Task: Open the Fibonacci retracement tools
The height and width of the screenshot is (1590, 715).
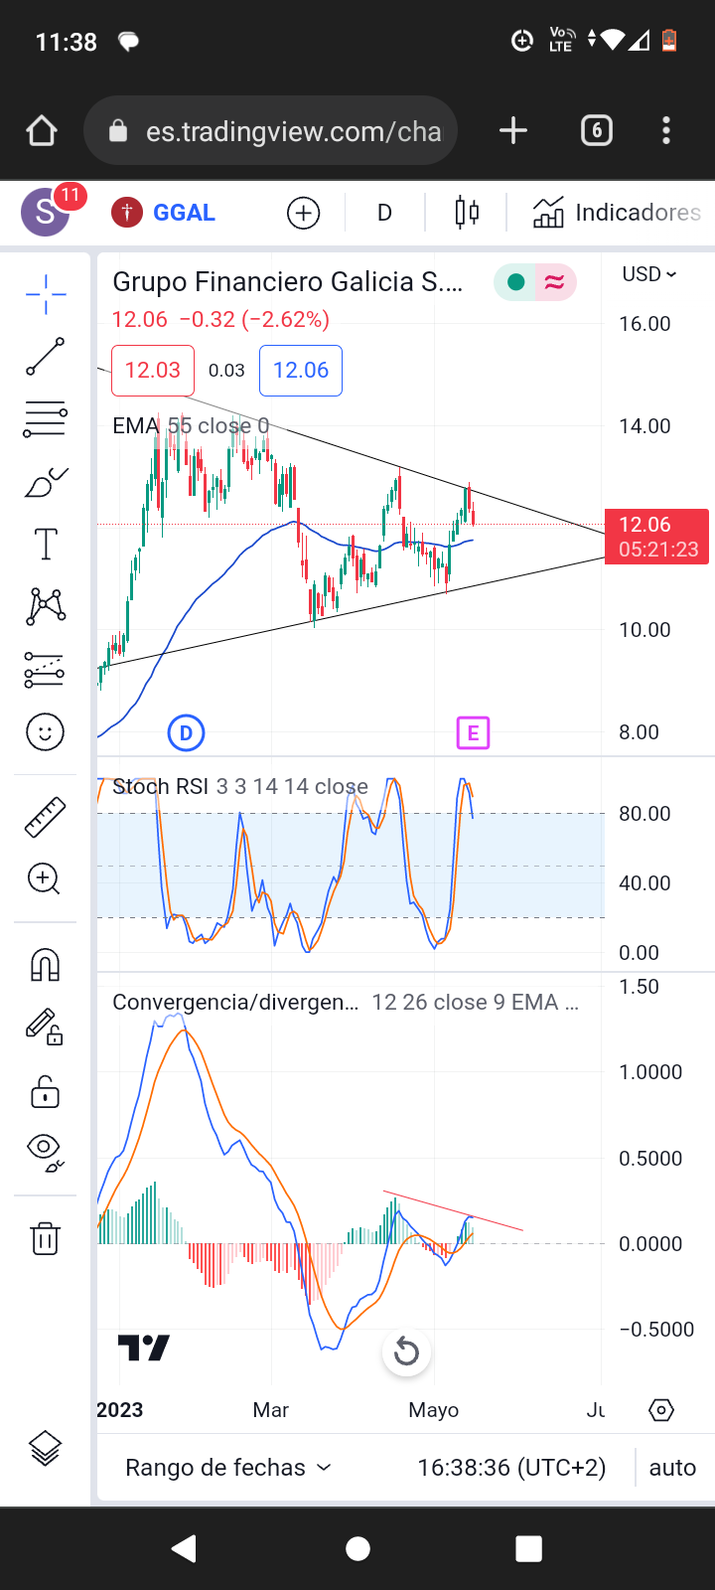Action: click(x=46, y=419)
